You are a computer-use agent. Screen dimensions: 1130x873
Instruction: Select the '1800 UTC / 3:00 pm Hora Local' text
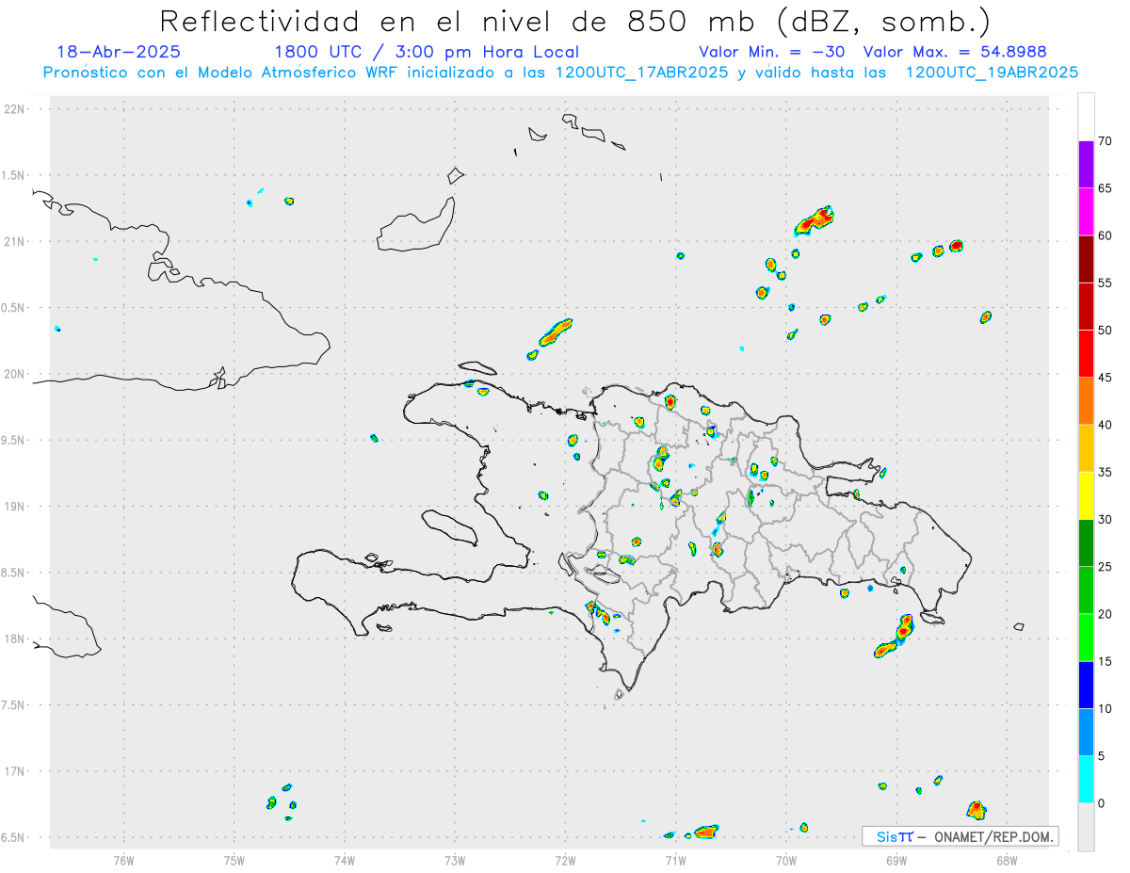coord(427,52)
